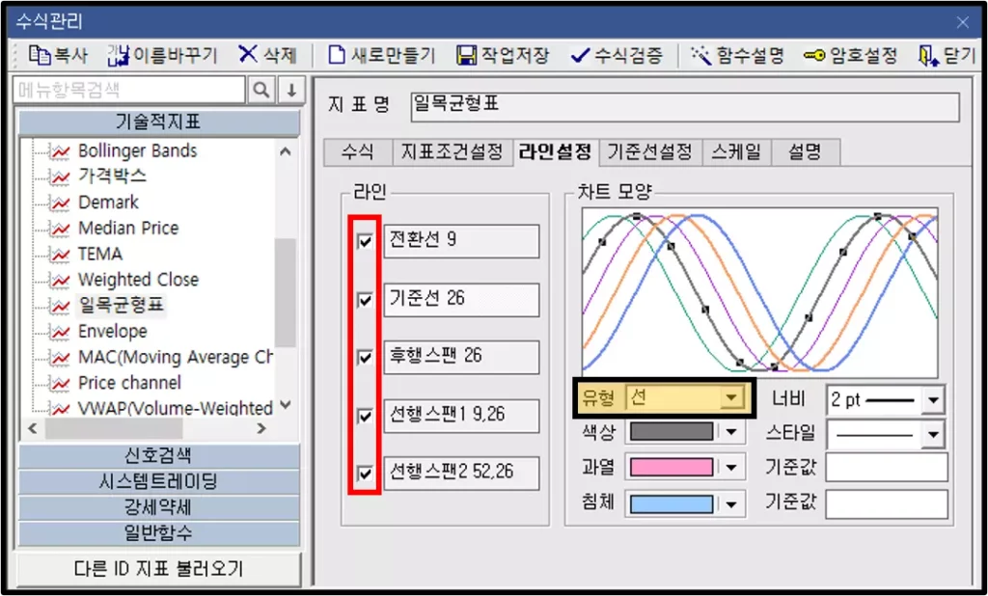Open 색상 color dropdown arrow
This screenshot has width=988, height=596.
[731, 432]
